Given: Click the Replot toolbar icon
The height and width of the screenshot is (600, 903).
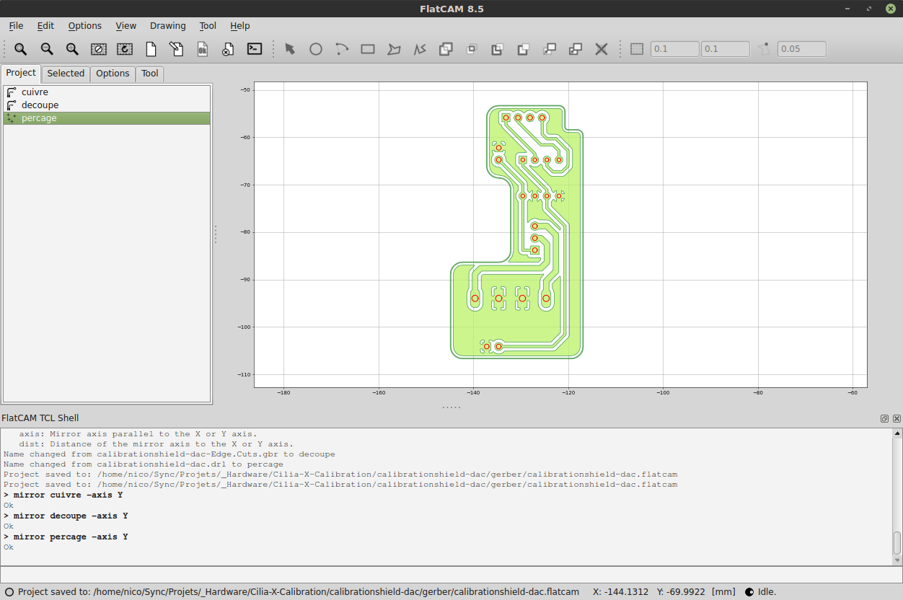Looking at the screenshot, I should tap(125, 49).
